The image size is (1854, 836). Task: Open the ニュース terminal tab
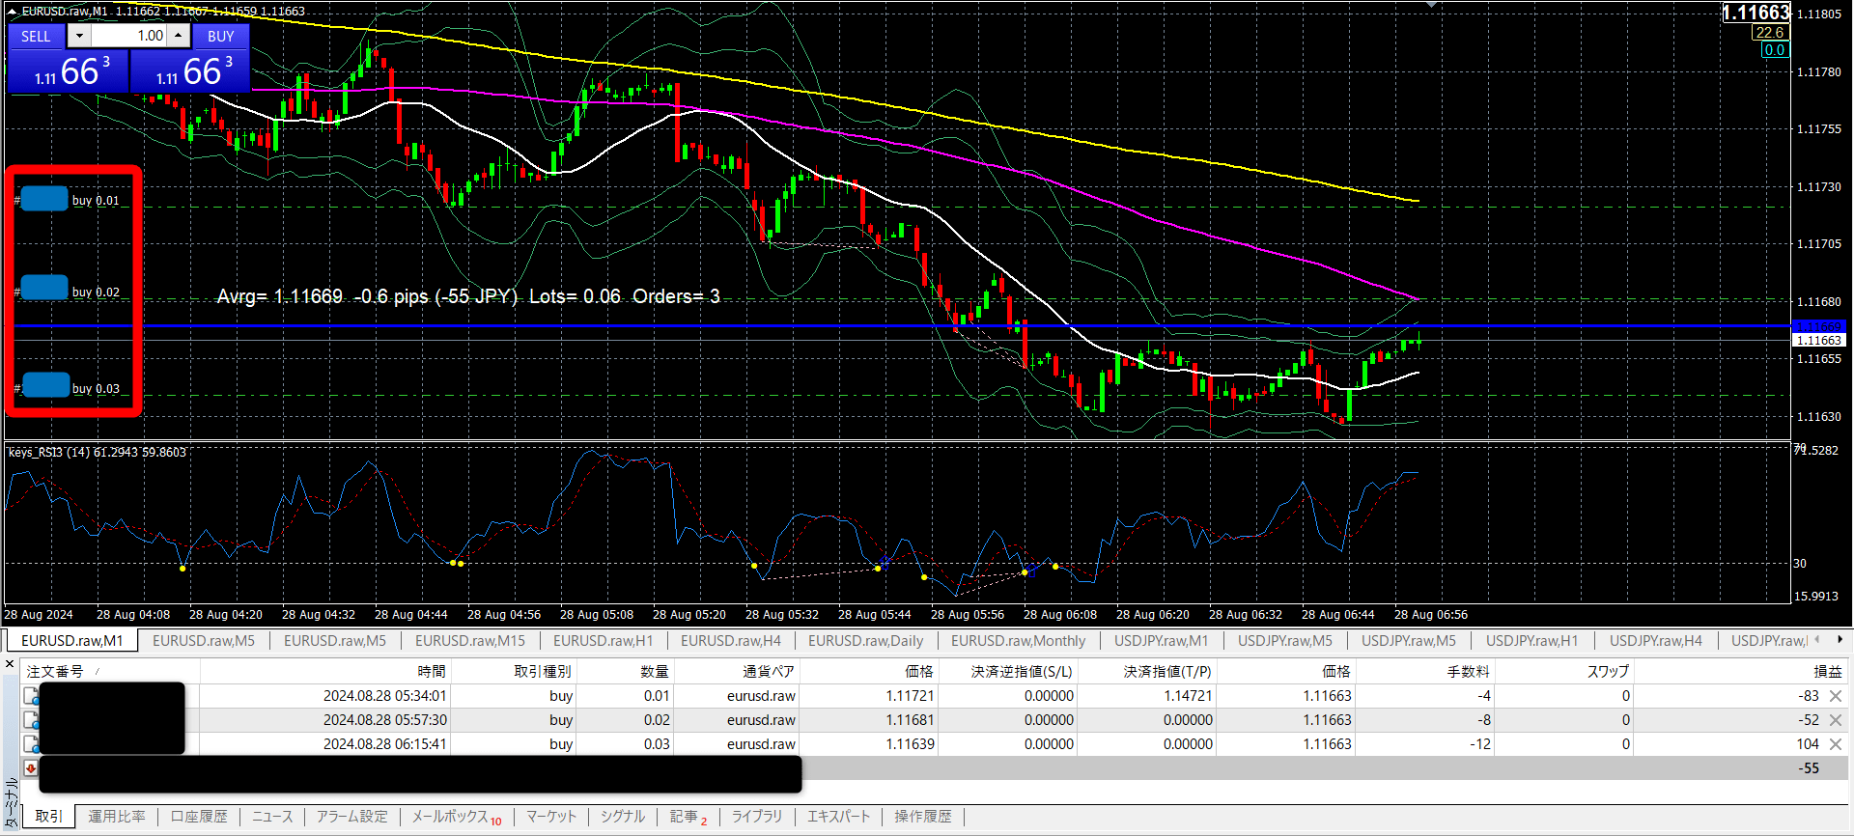pyautogui.click(x=272, y=817)
